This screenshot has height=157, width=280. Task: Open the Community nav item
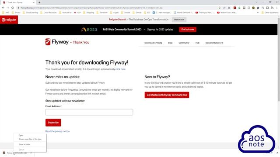[x=184, y=43]
